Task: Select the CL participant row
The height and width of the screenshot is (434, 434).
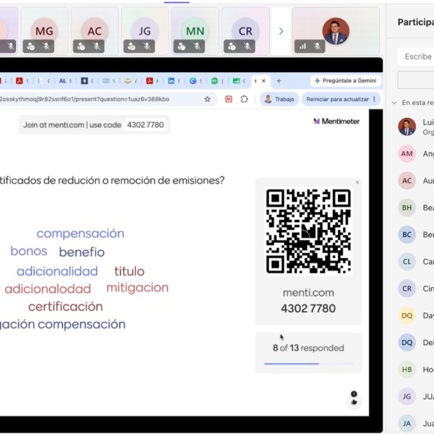Action: tap(416, 262)
